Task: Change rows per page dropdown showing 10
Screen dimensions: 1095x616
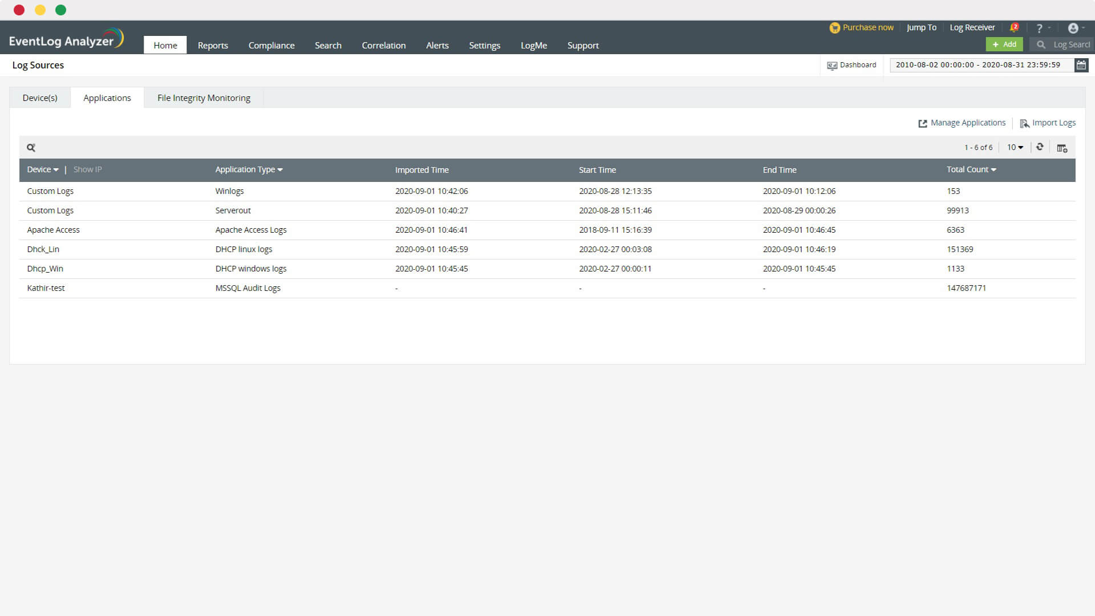Action: [1015, 147]
